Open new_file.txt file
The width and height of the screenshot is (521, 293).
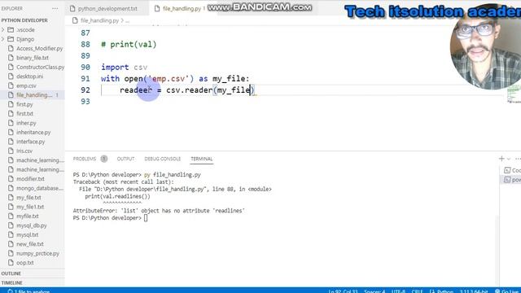[x=30, y=244]
